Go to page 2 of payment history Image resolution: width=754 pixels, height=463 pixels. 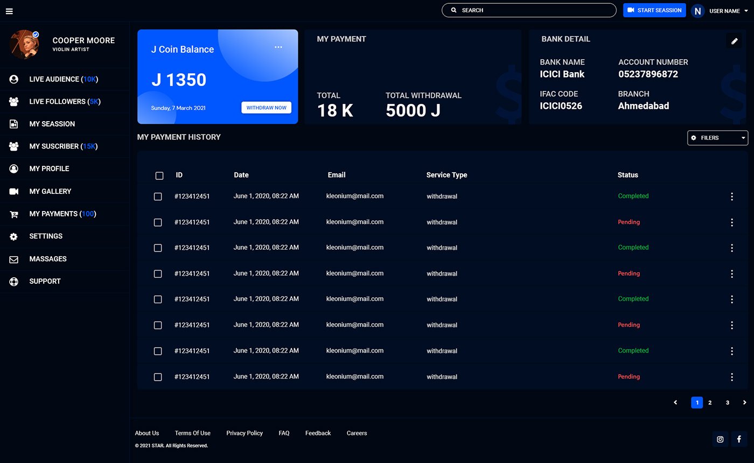[710, 403]
